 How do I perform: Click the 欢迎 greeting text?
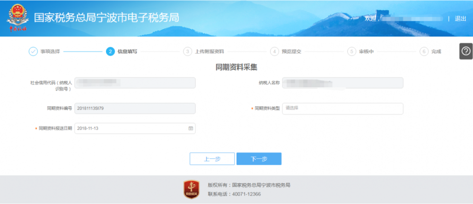[371, 18]
